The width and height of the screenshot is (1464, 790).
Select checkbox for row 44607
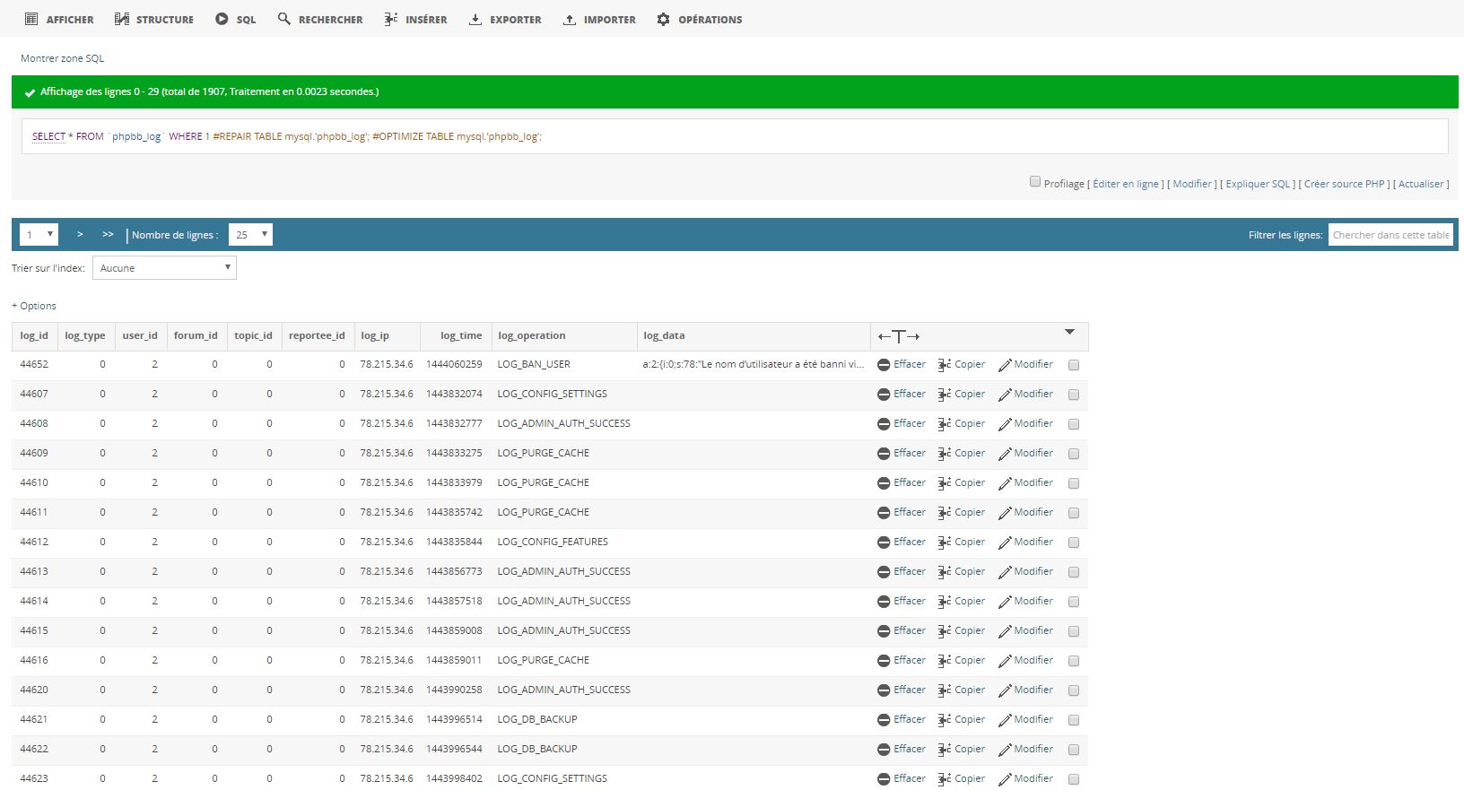click(x=1074, y=395)
